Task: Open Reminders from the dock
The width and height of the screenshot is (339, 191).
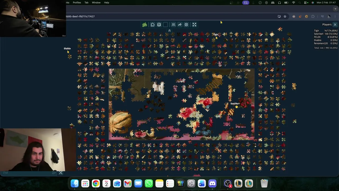Action: [170, 183]
